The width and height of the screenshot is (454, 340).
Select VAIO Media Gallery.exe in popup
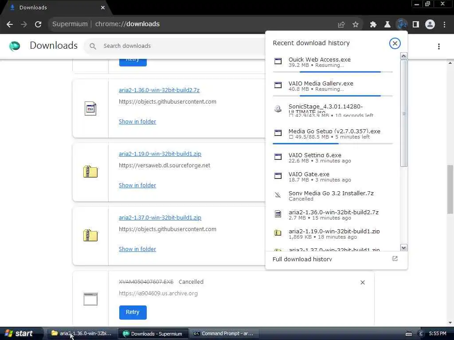click(333, 87)
